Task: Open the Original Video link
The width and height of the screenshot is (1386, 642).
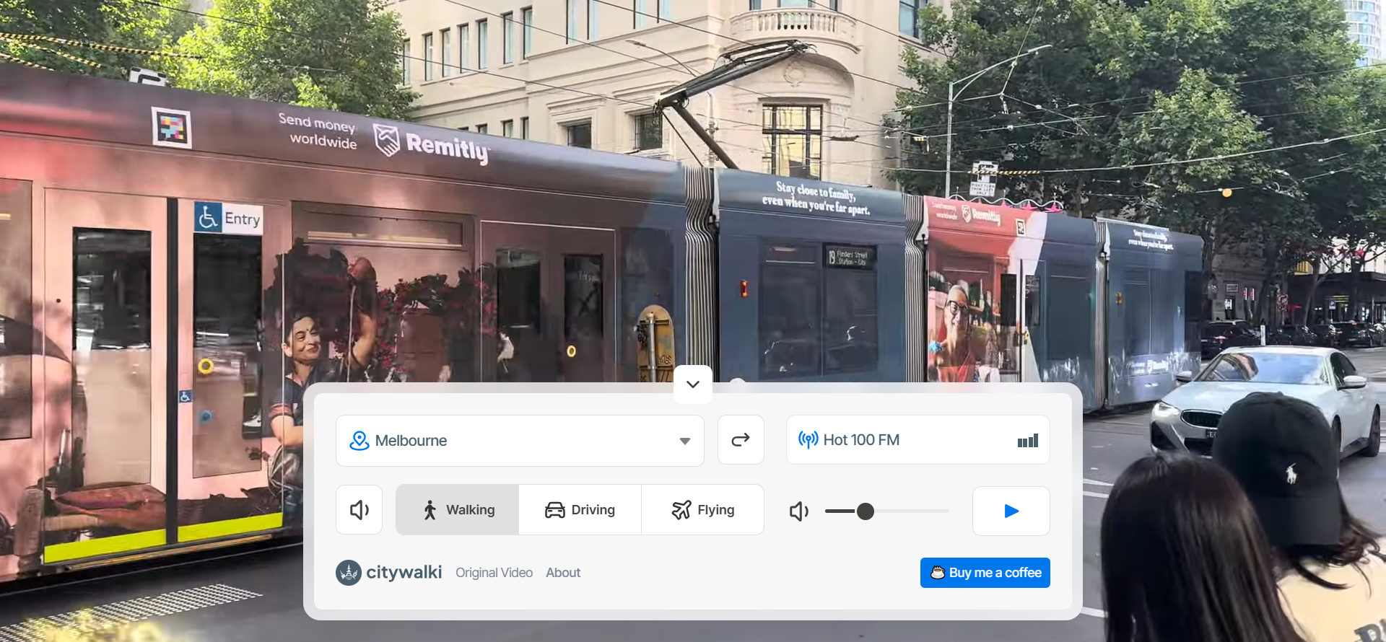Action: click(x=494, y=573)
